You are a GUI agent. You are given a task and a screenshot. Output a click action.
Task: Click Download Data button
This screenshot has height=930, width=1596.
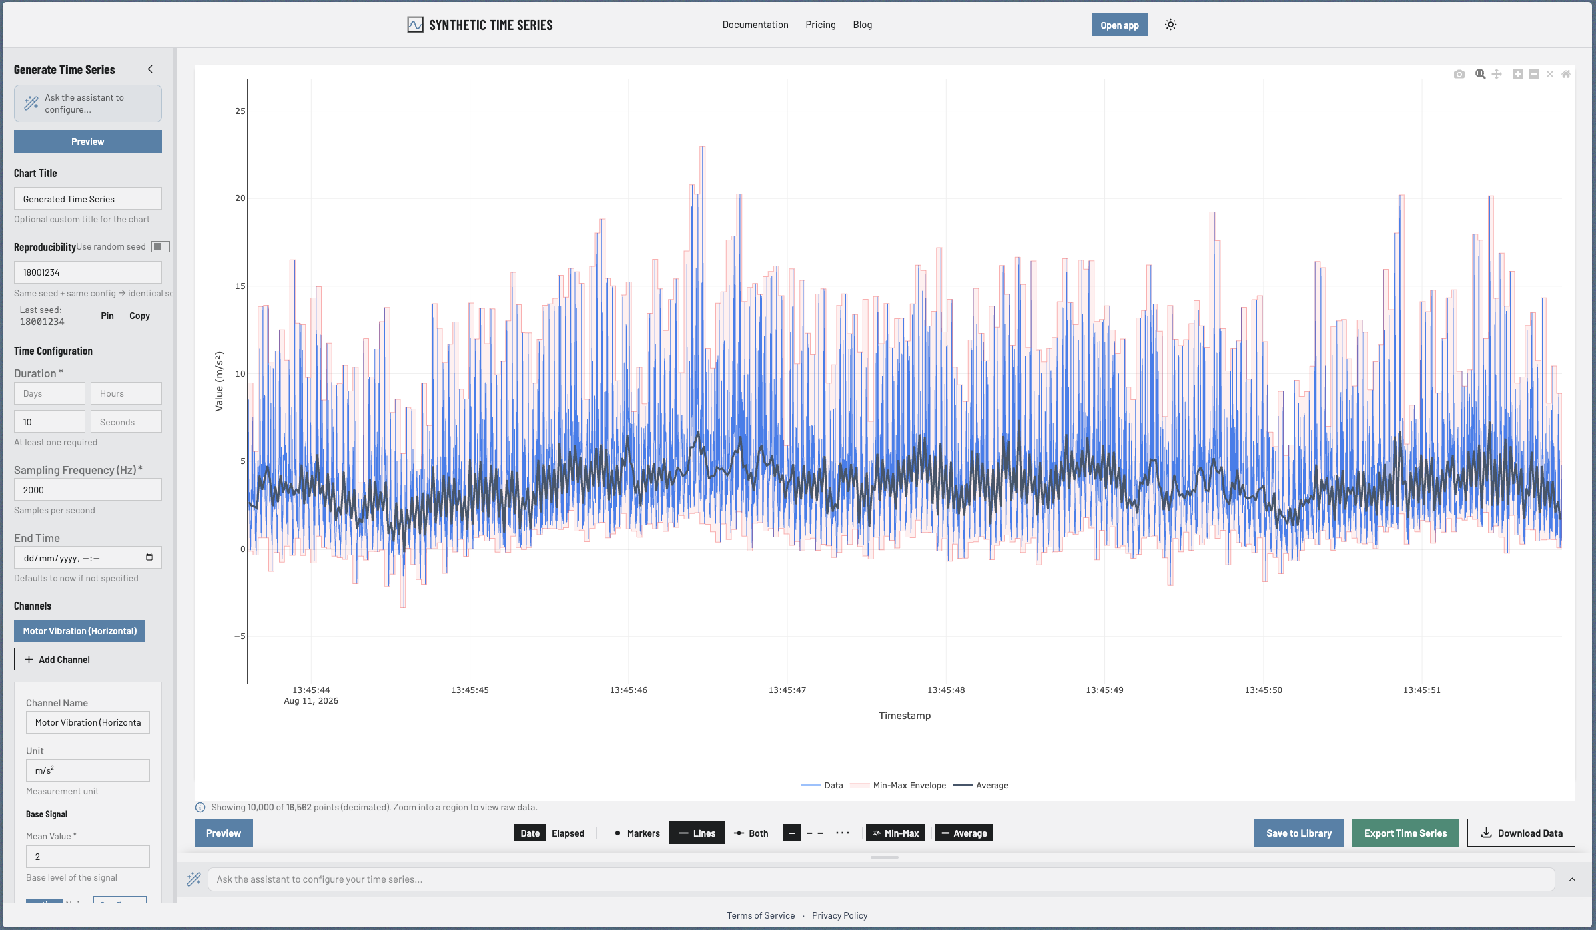(x=1521, y=833)
